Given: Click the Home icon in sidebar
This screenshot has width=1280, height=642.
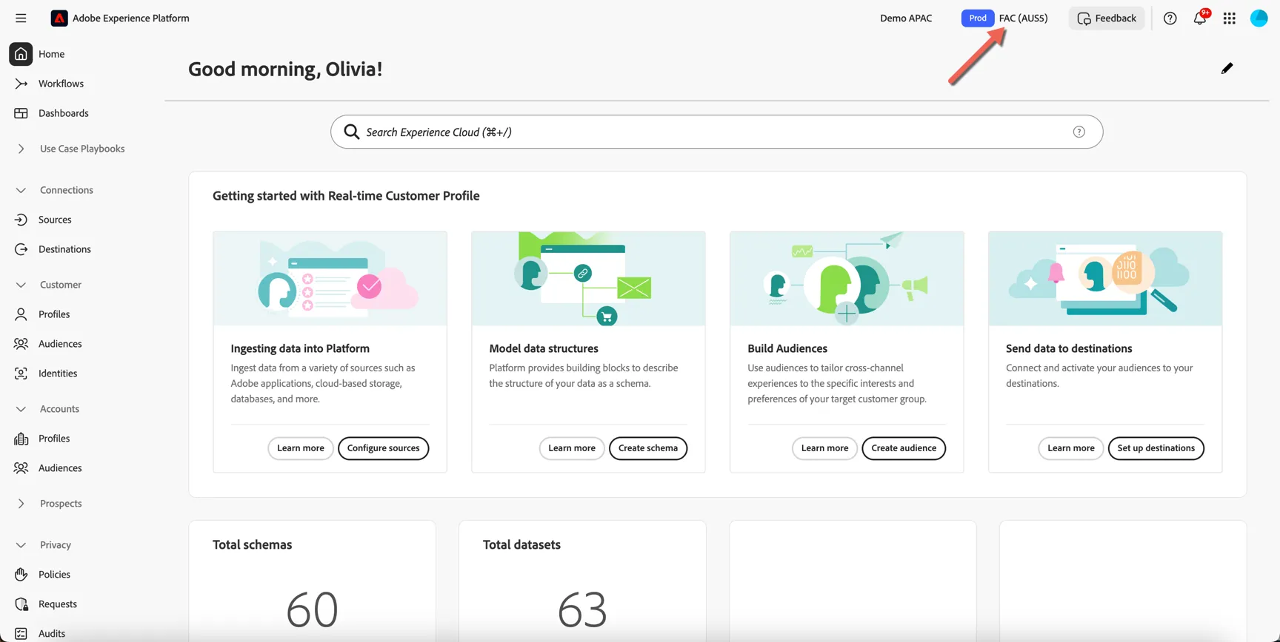Looking at the screenshot, I should click(21, 54).
